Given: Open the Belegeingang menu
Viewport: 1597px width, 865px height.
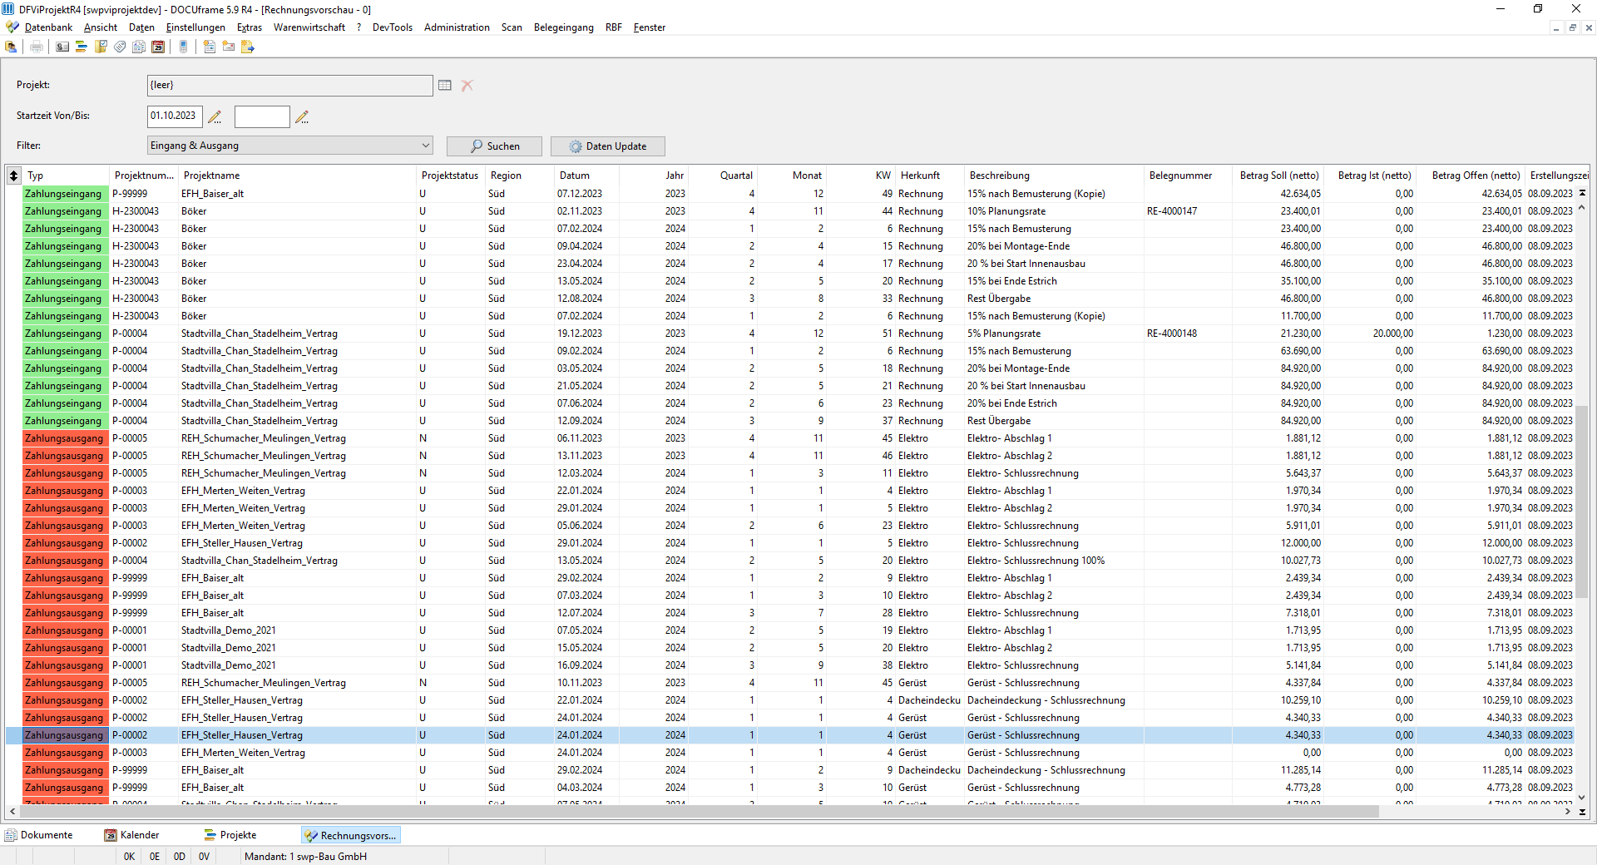Looking at the screenshot, I should pyautogui.click(x=564, y=27).
